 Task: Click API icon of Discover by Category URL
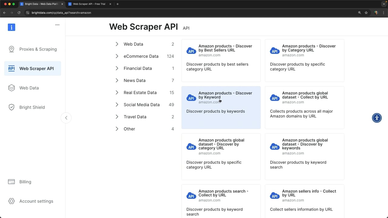(x=275, y=51)
